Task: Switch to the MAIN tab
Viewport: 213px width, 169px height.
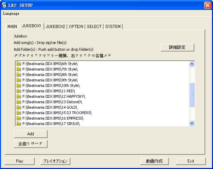Action: click(x=12, y=27)
